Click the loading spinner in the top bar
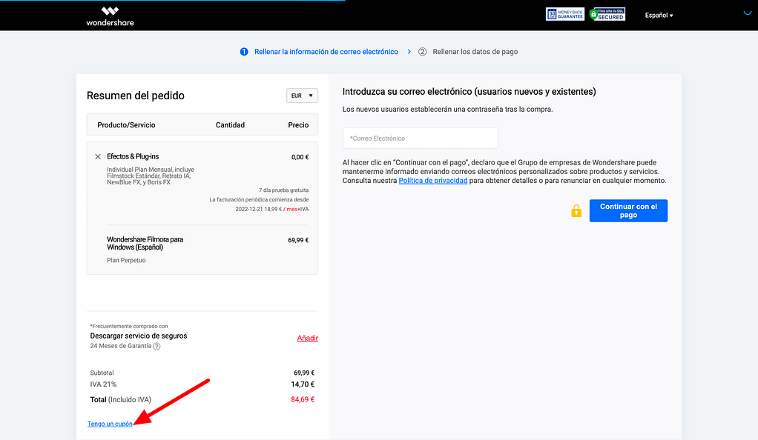 748,13
